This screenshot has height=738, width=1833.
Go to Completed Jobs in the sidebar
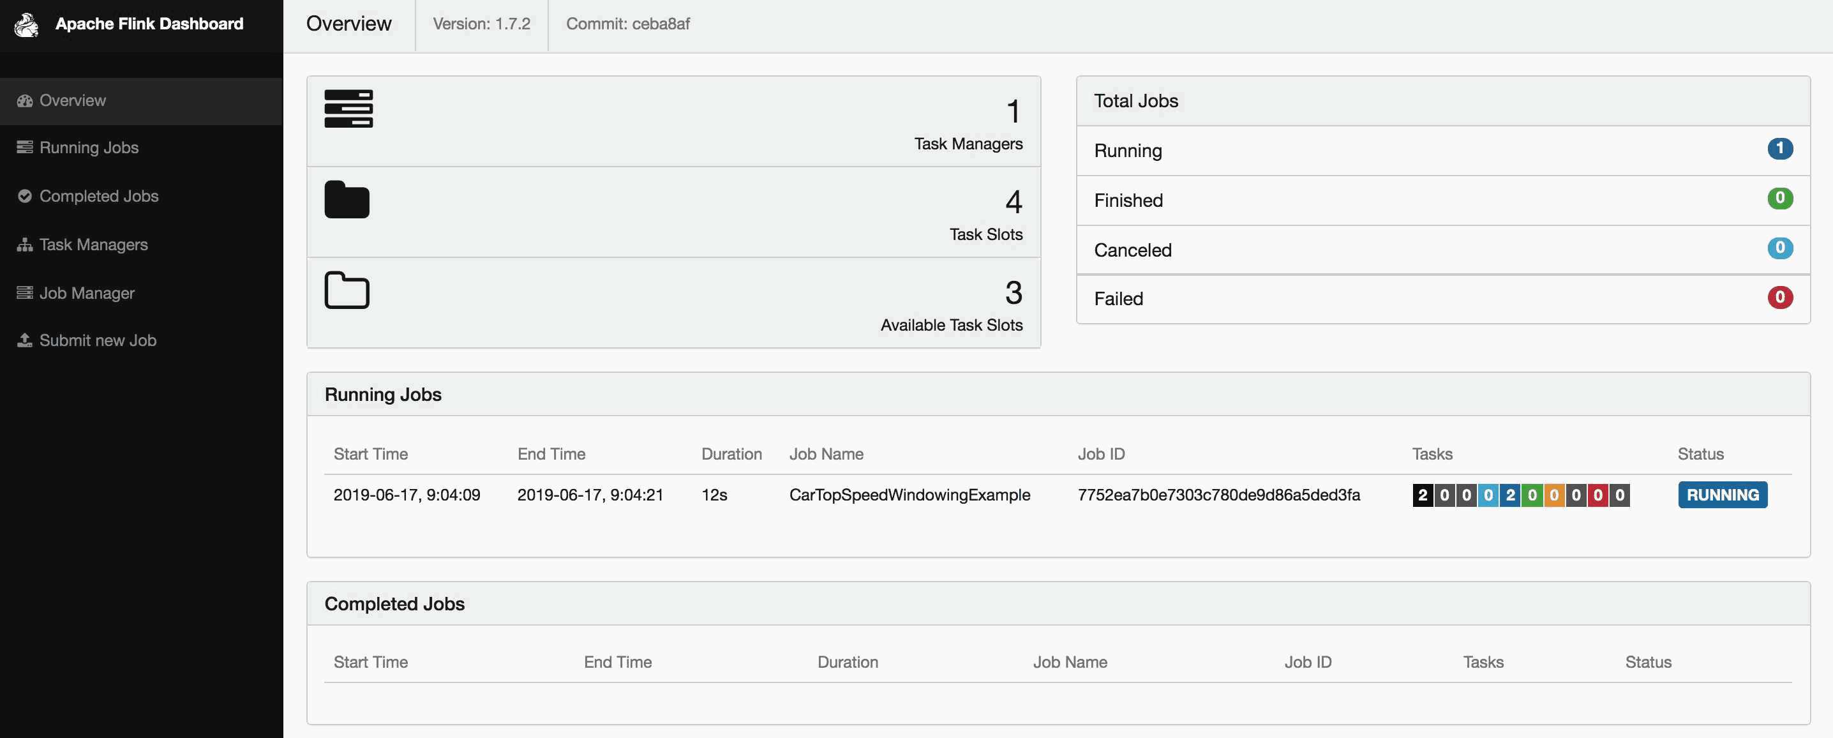click(142, 197)
